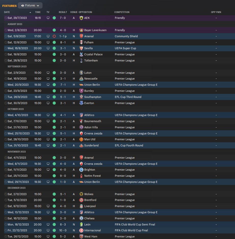The image size is (235, 239).
Task: Open Community Shield competition link
Action: 126,36
